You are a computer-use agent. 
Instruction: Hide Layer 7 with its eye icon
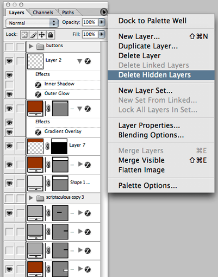pyautogui.click(x=9, y=146)
